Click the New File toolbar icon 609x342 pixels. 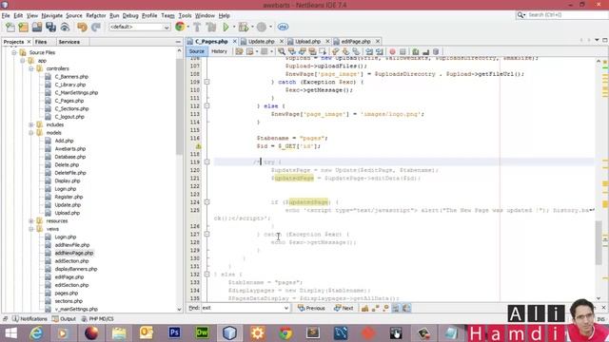[x=10, y=28]
